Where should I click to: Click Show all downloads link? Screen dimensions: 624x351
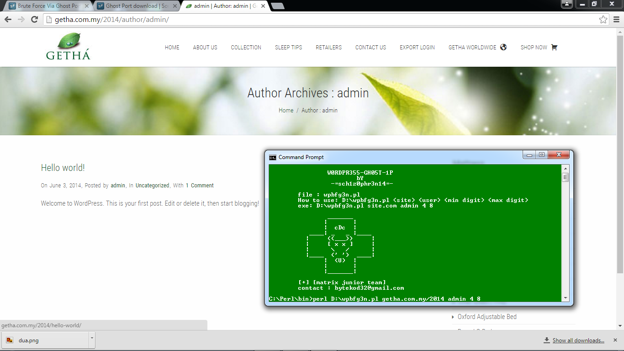[578, 340]
